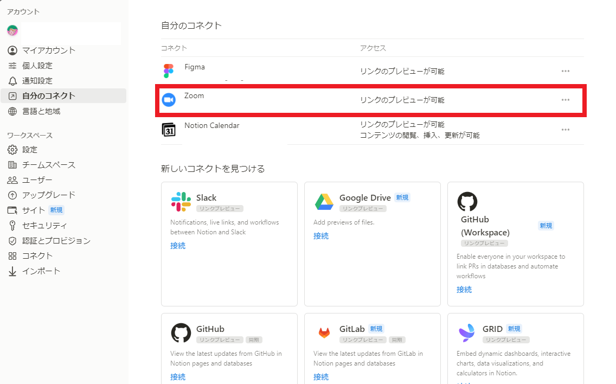This screenshot has width=616, height=384.
Task: Open インポート in the sidebar
Action: coord(41,271)
